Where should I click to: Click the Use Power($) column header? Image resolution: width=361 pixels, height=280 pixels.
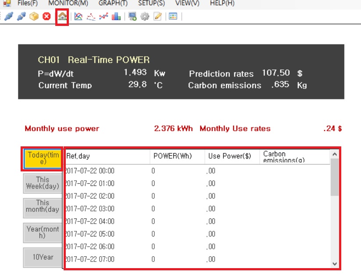(x=232, y=156)
